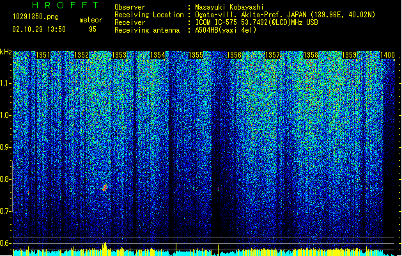Select the file name 10291350.png

pyautogui.click(x=36, y=17)
